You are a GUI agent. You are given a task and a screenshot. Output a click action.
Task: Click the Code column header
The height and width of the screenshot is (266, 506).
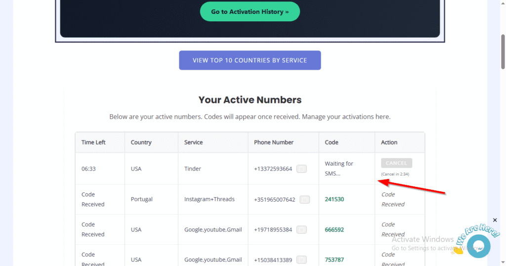(332, 142)
